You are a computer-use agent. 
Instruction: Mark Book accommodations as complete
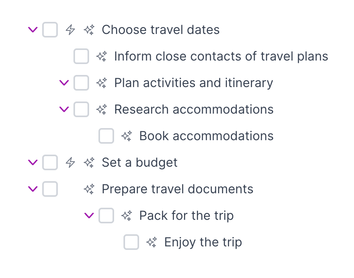click(106, 136)
